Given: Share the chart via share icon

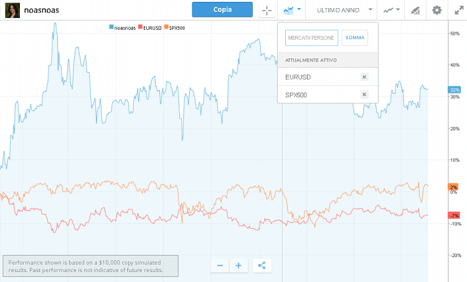Looking at the screenshot, I should point(262,266).
